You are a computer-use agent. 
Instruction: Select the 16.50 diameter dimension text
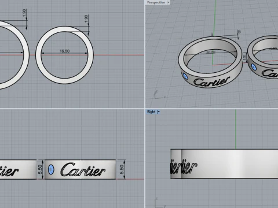pyautogui.click(x=64, y=51)
